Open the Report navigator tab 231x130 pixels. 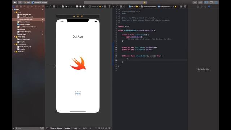tap(43, 6)
